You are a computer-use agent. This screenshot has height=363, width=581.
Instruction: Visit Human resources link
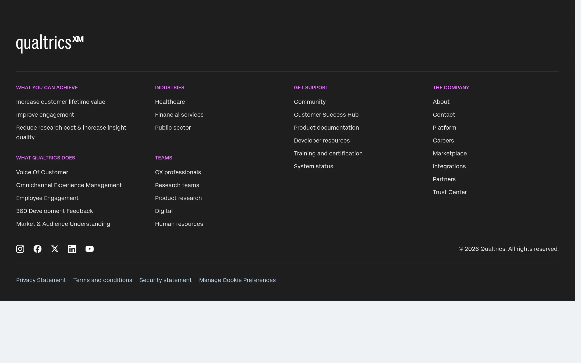(179, 224)
